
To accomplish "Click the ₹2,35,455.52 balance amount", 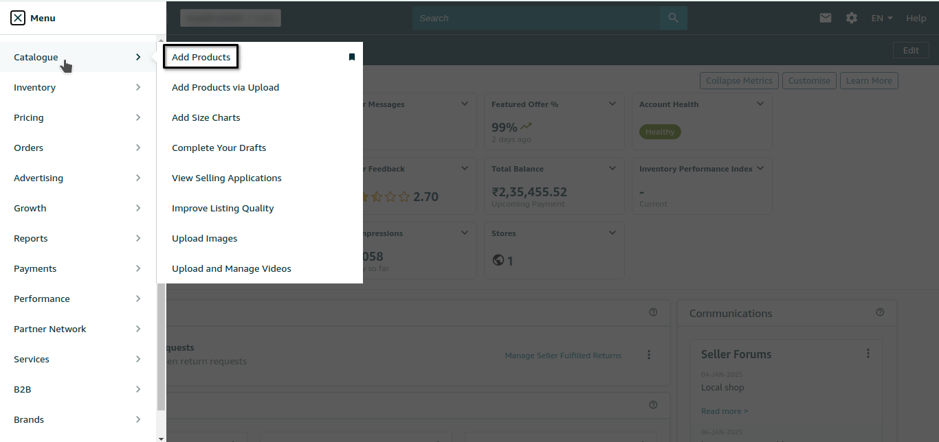I will [x=529, y=192].
